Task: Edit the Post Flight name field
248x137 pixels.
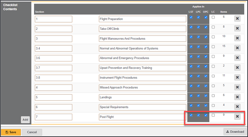Action: (x=142, y=117)
